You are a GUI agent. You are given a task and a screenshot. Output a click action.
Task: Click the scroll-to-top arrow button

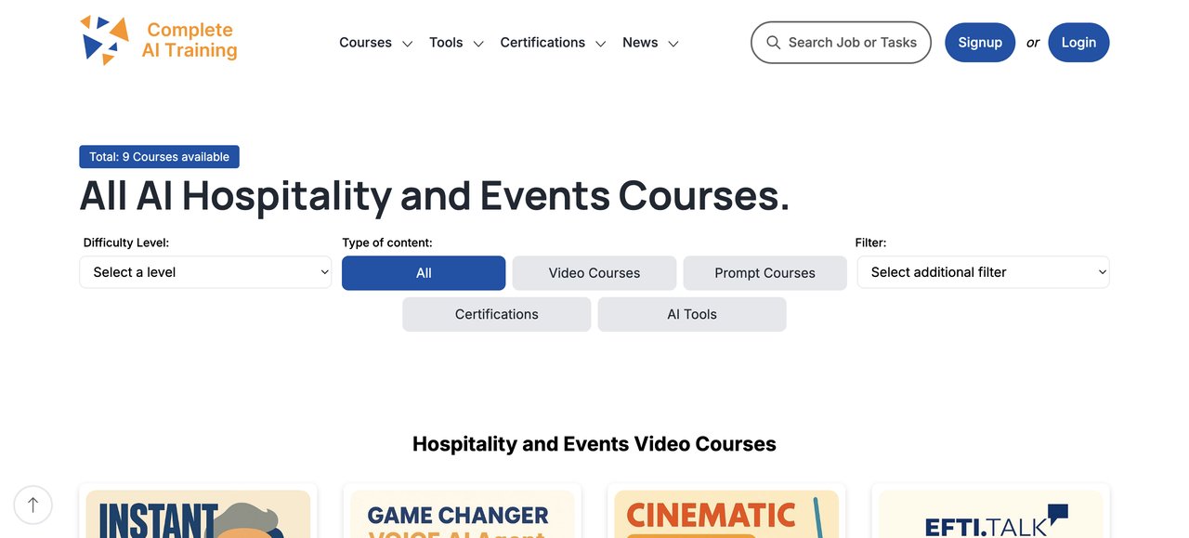pyautogui.click(x=33, y=505)
